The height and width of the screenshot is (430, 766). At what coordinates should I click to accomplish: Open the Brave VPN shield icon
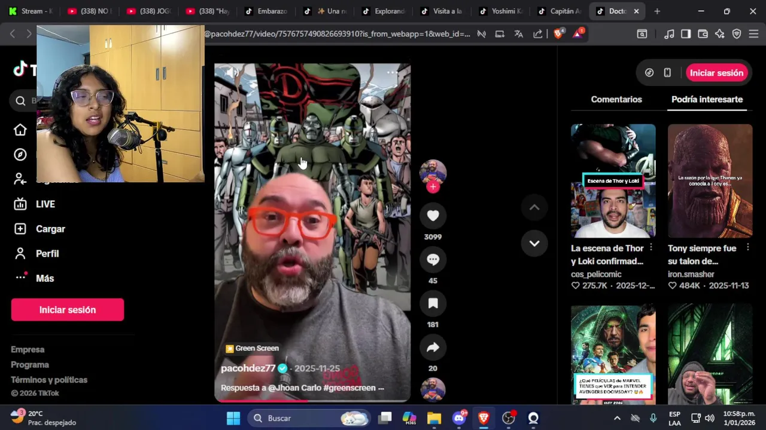(737, 34)
